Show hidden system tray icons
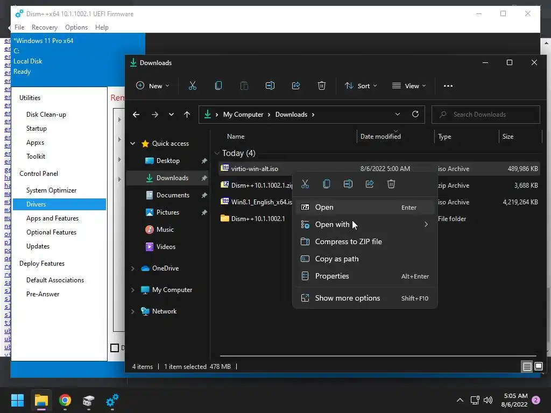This screenshot has height=413, width=551. (460, 400)
